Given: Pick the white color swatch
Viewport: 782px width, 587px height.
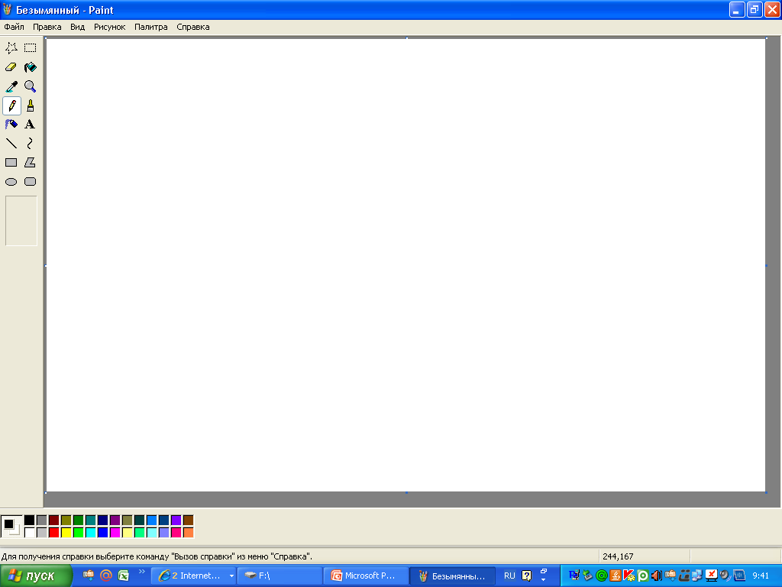Looking at the screenshot, I should click(x=30, y=533).
